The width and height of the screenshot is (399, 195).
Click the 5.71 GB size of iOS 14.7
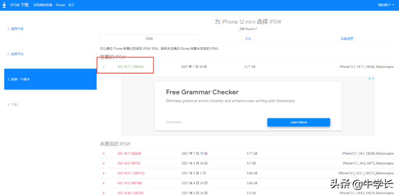(252, 153)
